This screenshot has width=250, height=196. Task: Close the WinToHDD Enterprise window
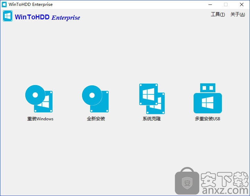click(x=242, y=4)
